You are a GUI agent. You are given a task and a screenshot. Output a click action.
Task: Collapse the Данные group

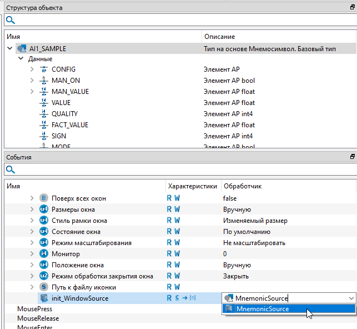click(21, 59)
